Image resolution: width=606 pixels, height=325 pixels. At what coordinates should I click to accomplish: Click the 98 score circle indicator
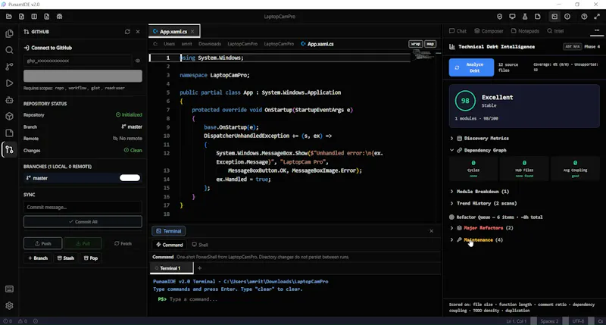(x=465, y=101)
